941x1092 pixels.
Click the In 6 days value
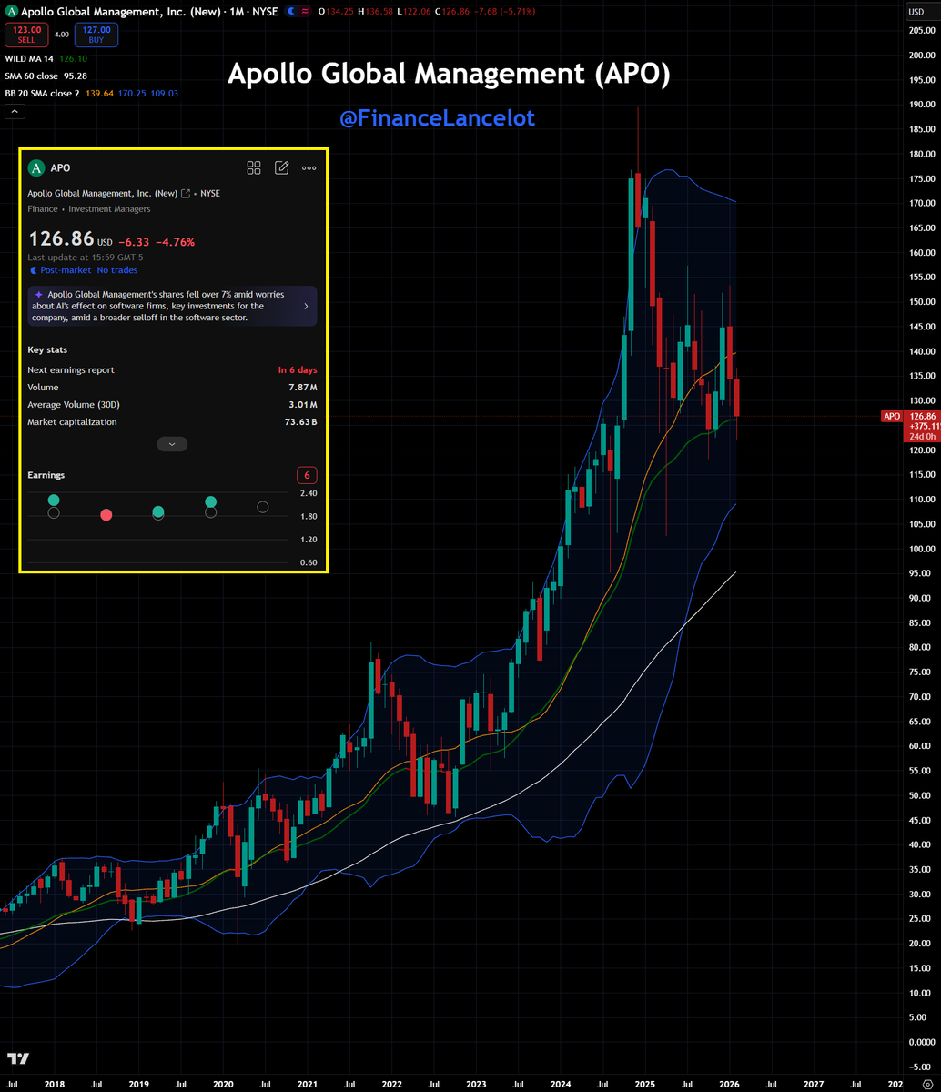[x=298, y=370]
